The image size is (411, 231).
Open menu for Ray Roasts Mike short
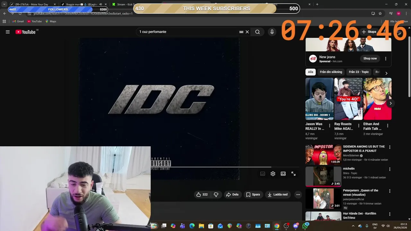tap(359, 126)
